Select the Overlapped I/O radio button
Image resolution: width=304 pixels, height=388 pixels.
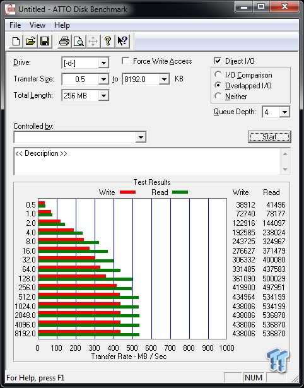[218, 85]
